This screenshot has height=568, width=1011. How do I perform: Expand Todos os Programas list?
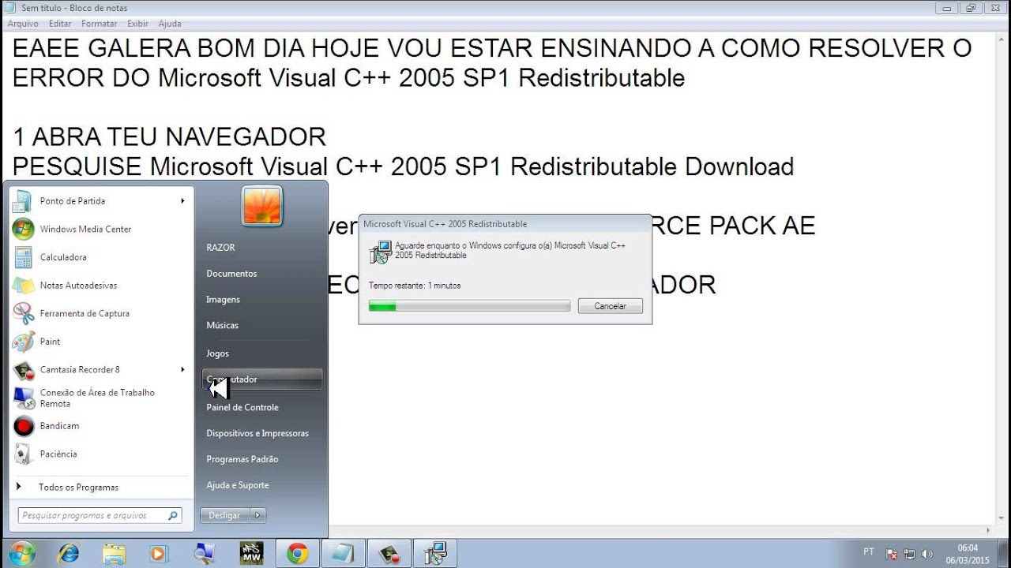99,488
